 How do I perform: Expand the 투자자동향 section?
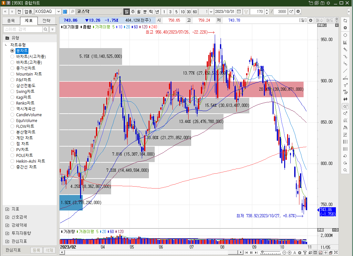(7, 233)
